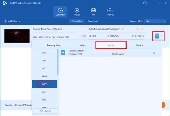This screenshot has height=116, width=170.
Task: Open the Toolbox module
Action: tap(110, 12)
